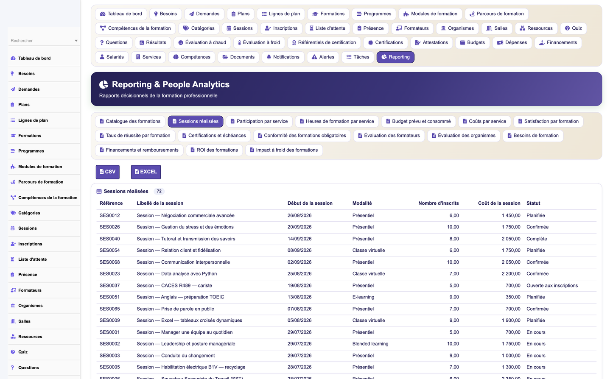Click the award icon of Référentiels de certification
This screenshot has height=379, width=613.
(x=294, y=42)
